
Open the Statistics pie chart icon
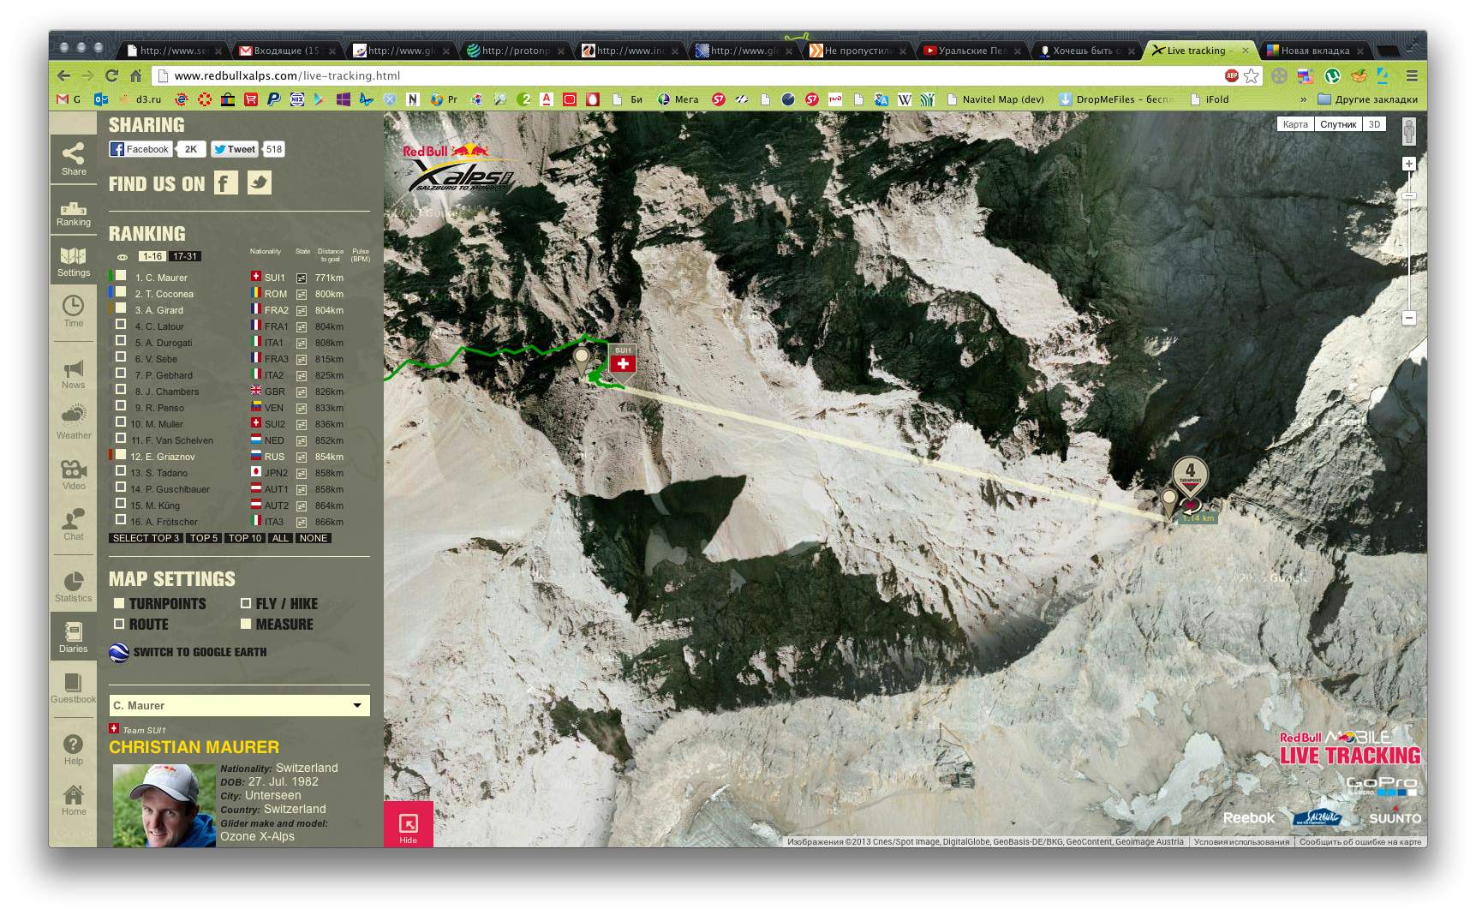point(73,586)
